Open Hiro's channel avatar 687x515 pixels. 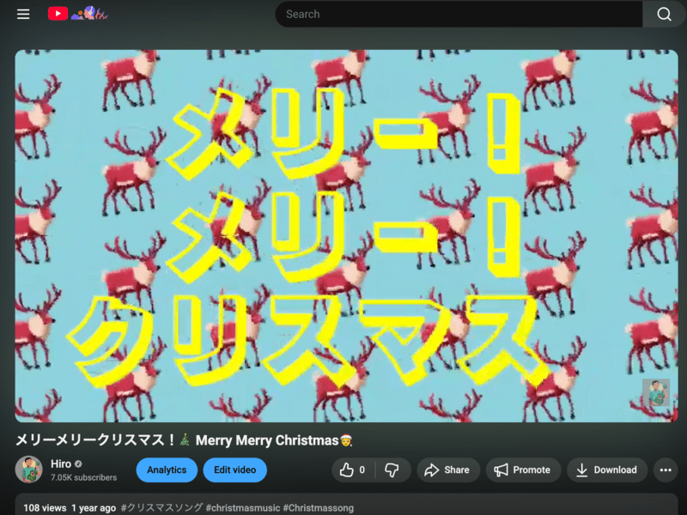(29, 470)
